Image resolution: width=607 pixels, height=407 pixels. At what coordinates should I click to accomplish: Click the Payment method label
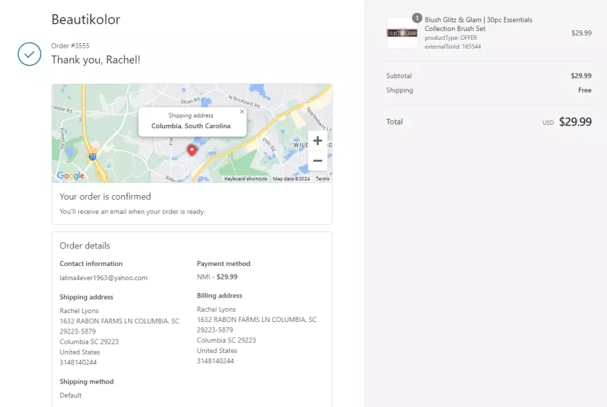[224, 263]
